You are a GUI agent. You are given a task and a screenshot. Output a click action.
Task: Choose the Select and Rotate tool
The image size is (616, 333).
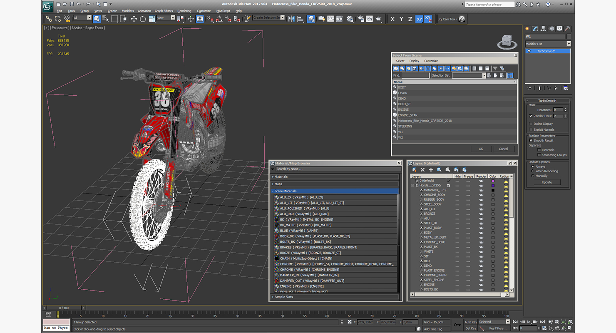[143, 19]
